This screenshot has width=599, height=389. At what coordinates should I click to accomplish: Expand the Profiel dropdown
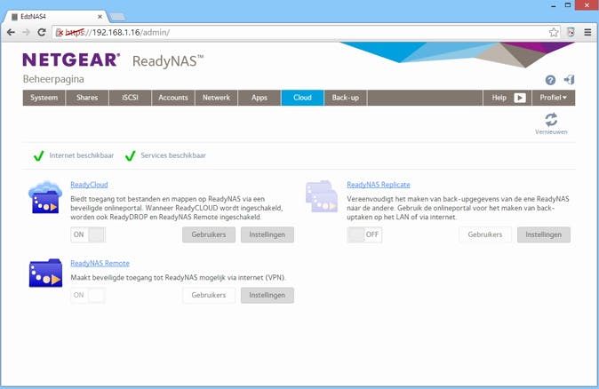coord(553,98)
